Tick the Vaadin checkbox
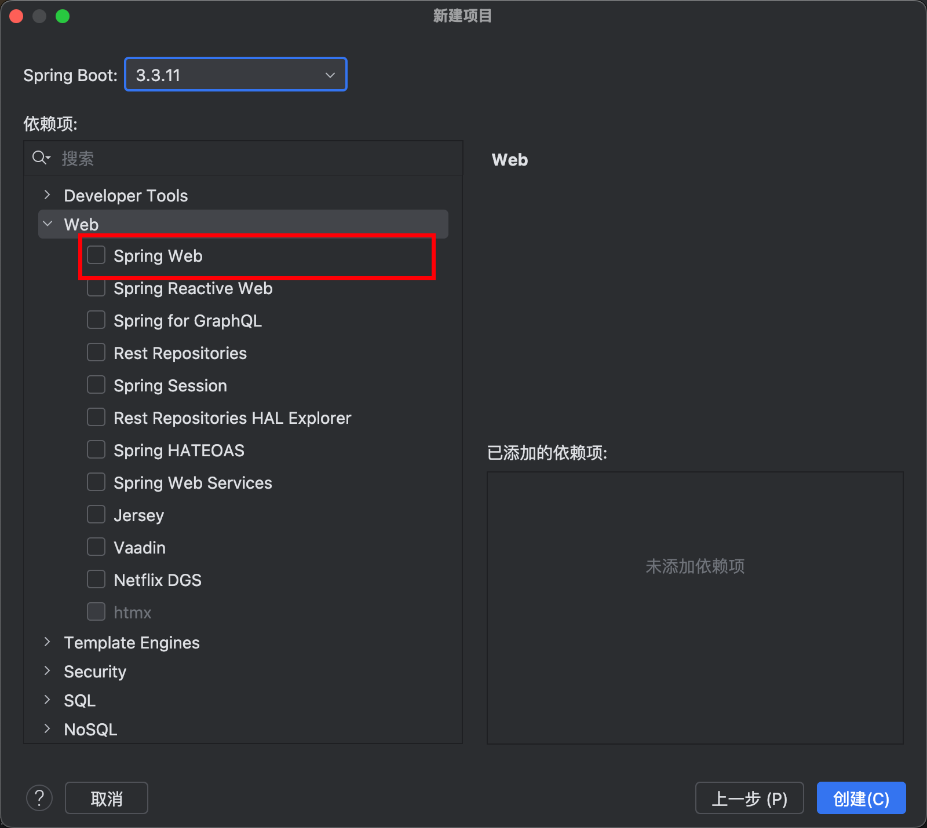Viewport: 927px width, 828px height. click(96, 547)
